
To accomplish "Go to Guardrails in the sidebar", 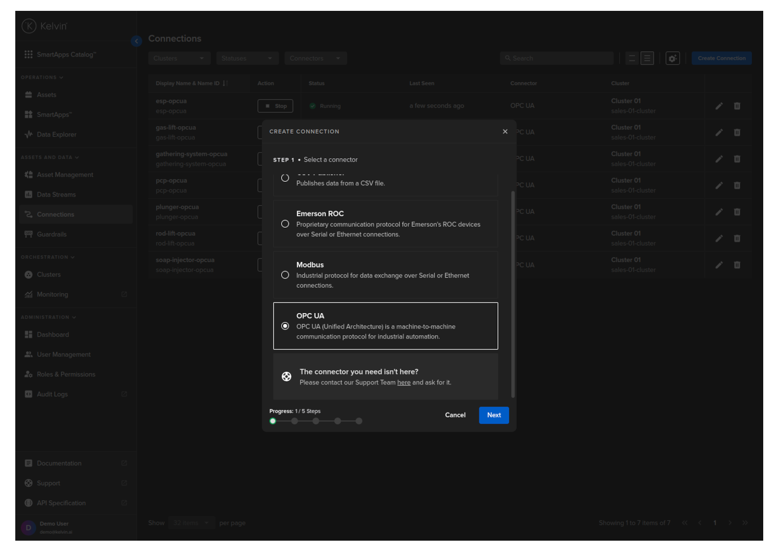I will pos(52,234).
